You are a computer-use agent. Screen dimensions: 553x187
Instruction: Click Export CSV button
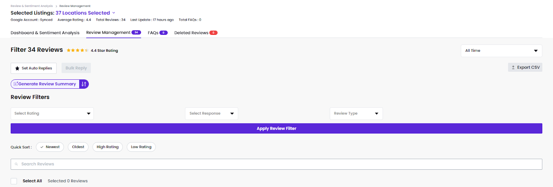point(525,67)
